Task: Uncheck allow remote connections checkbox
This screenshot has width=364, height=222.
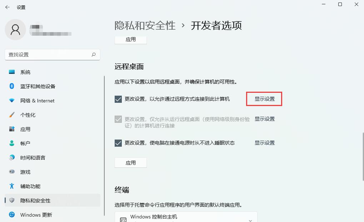Action: click(x=118, y=99)
